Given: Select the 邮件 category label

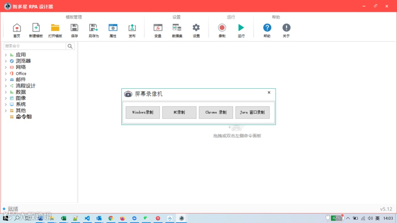Looking at the screenshot, I should click(x=21, y=80).
